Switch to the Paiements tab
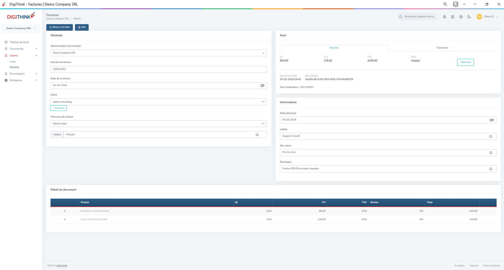Viewport: 504px width, 270px height. 442,48
